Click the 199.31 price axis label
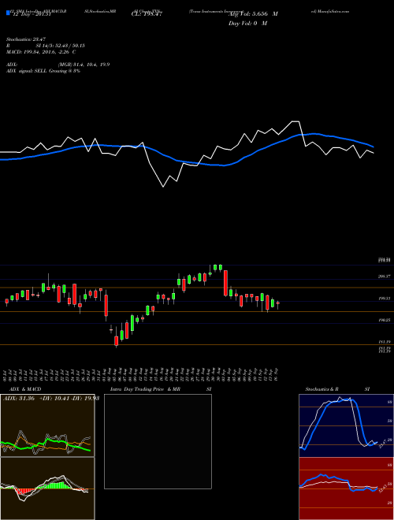The height and width of the screenshot is (520, 394). (385, 299)
